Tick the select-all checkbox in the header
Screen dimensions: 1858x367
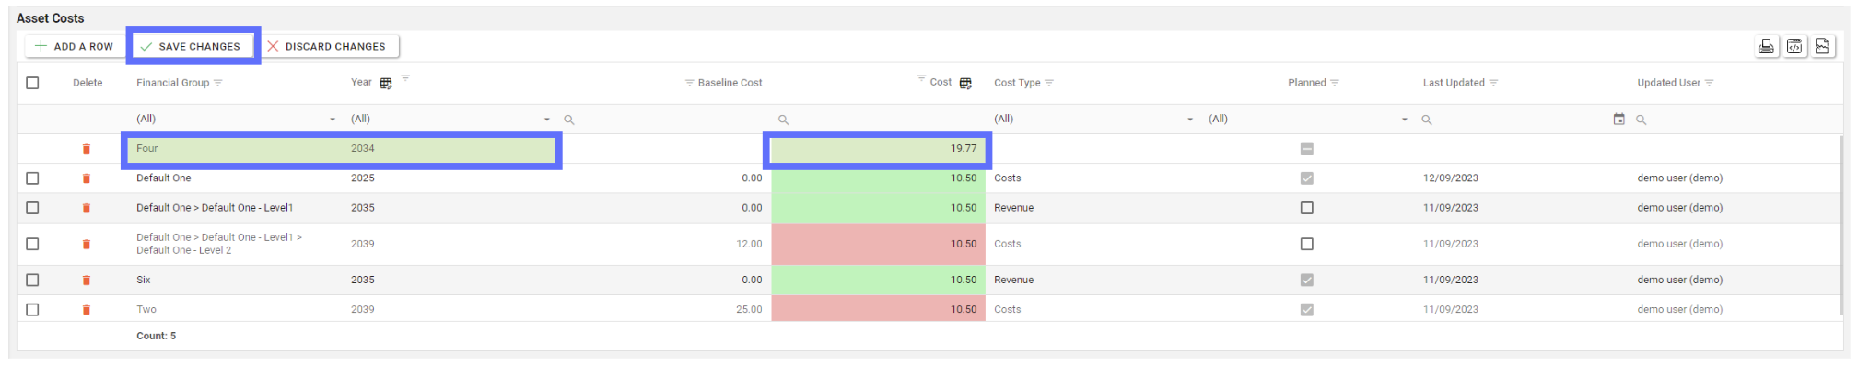click(x=32, y=83)
